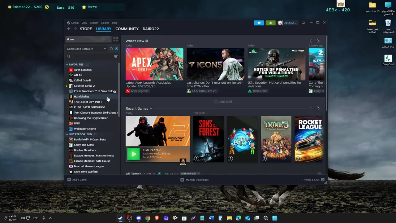This screenshot has width=396, height=223.
Task: Select Handshakes in library list
Action: [81, 97]
